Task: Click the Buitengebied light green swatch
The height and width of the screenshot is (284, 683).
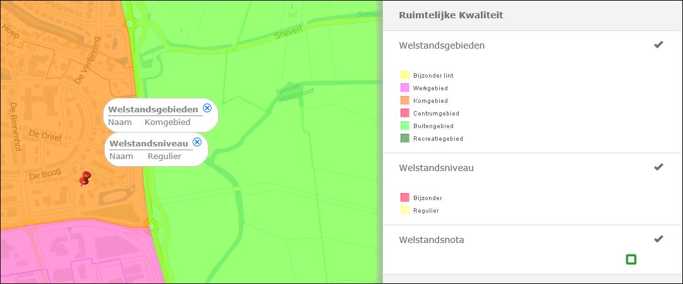Action: click(404, 126)
